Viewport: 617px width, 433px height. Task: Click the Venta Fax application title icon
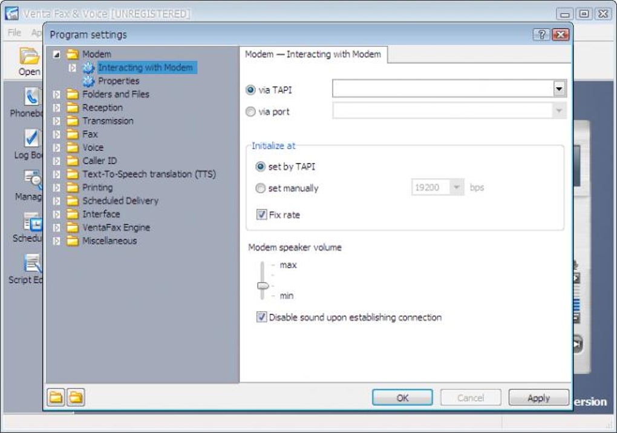(12, 13)
